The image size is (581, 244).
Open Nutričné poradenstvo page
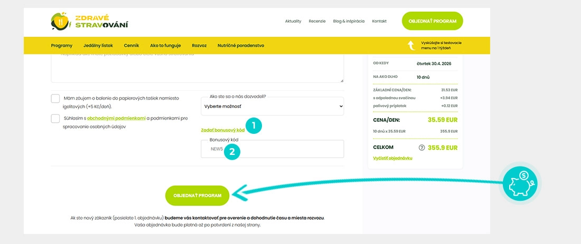pos(241,45)
